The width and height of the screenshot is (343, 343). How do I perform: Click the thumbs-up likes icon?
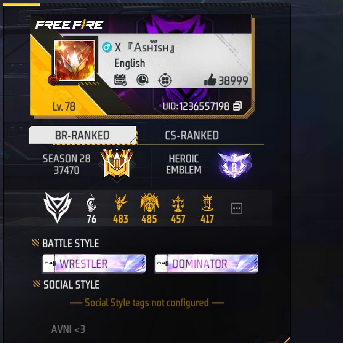click(210, 80)
